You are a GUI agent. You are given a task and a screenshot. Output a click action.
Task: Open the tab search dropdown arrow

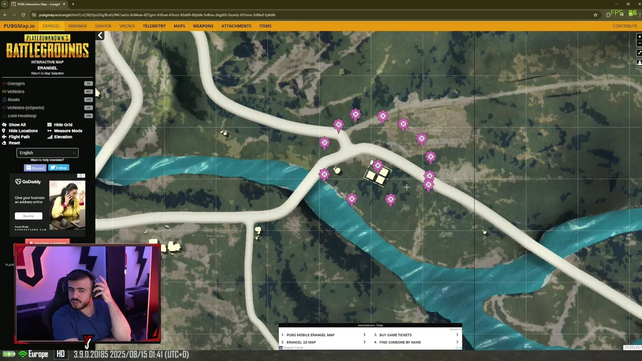click(x=5, y=4)
